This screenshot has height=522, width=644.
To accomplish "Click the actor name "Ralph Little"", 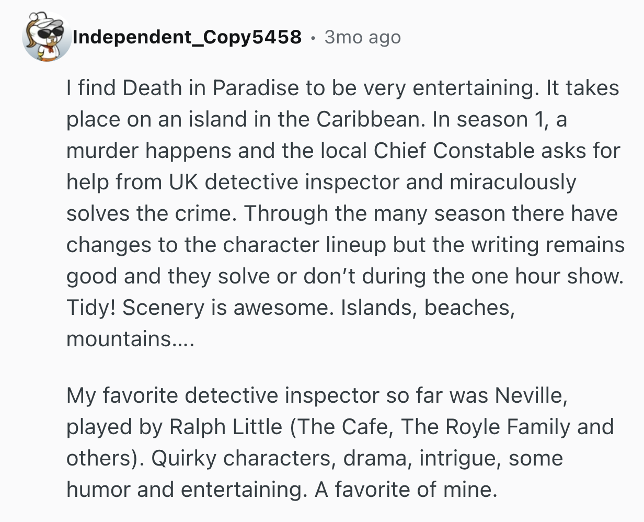I will (x=226, y=427).
